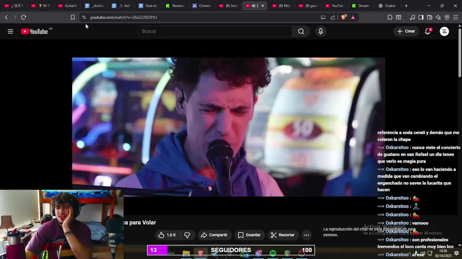
Task: Switch to the GuitarRe tab
Action: click(67, 6)
